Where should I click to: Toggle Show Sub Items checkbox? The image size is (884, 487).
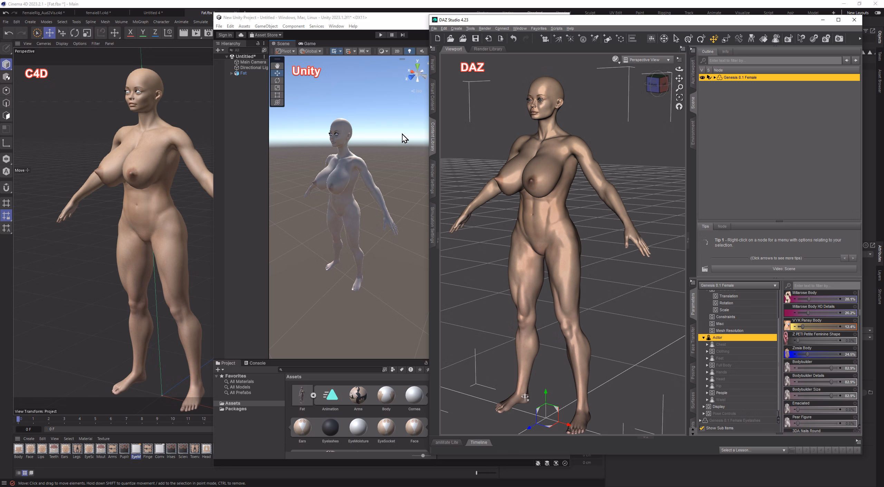click(702, 428)
